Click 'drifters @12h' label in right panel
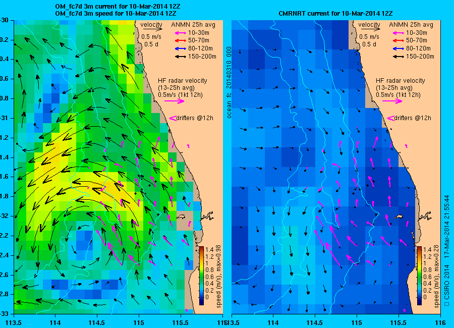 413,118
